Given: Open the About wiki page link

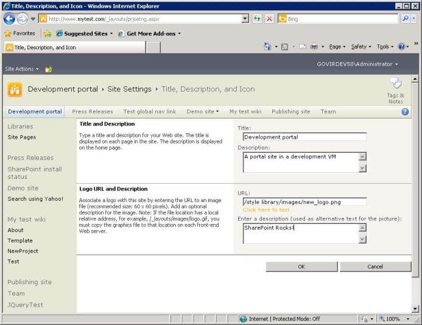Looking at the screenshot, I should click(15, 230).
